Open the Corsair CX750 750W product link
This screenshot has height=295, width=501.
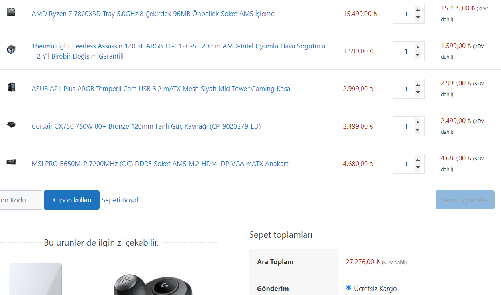(146, 126)
